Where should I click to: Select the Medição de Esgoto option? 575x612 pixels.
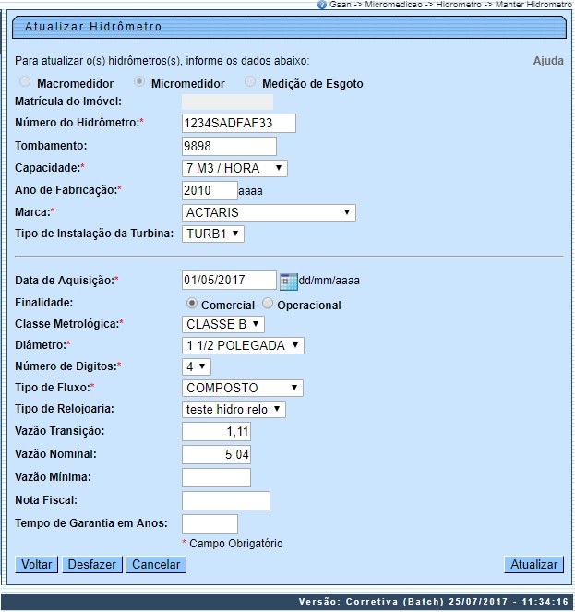tap(250, 83)
